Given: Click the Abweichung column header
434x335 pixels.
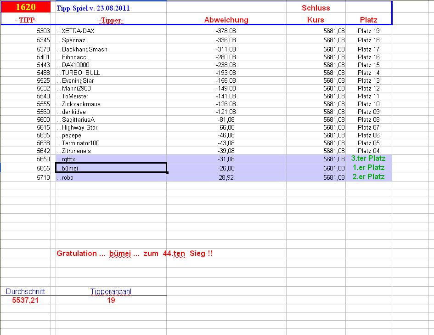Looking at the screenshot, I should coord(226,20).
